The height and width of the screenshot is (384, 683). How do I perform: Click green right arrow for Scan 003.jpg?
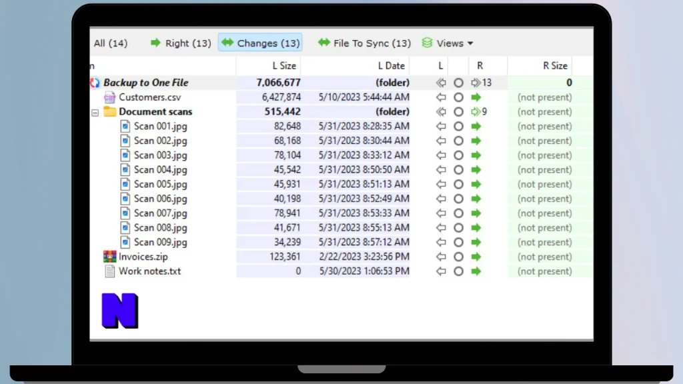pos(476,155)
